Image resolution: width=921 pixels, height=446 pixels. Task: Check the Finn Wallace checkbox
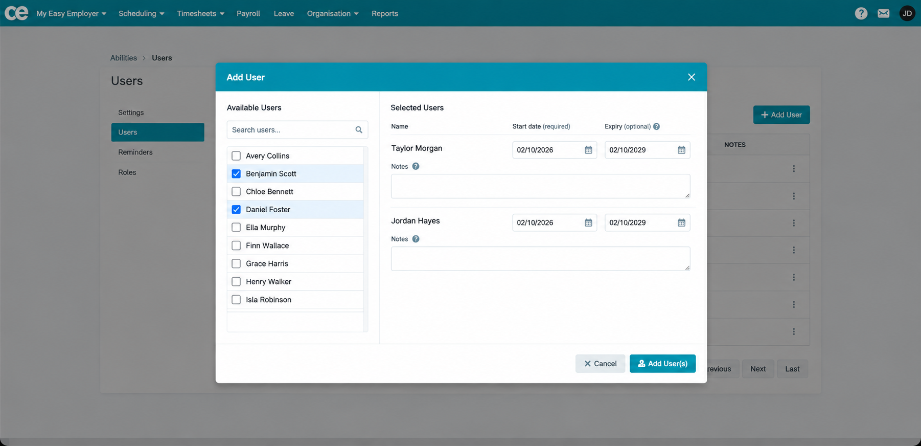pos(236,246)
